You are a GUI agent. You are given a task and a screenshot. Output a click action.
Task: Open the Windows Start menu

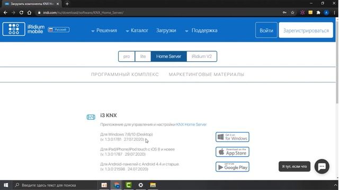click(x=6, y=185)
